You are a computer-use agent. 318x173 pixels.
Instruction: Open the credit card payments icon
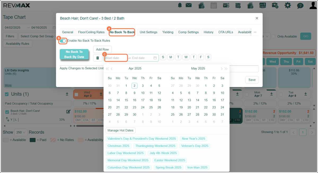pos(226,5)
